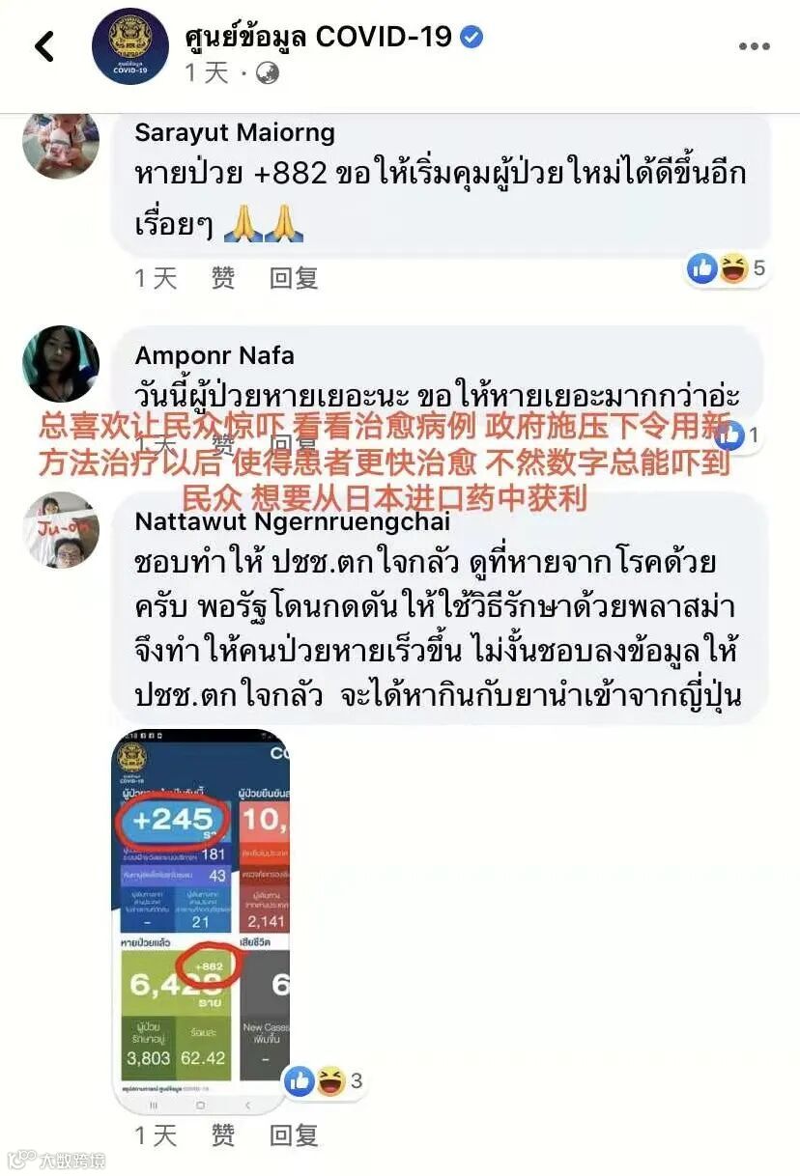
Task: Open the ศูนย์ข้อมูล COVID-19 page name
Action: pyautogui.click(x=318, y=37)
